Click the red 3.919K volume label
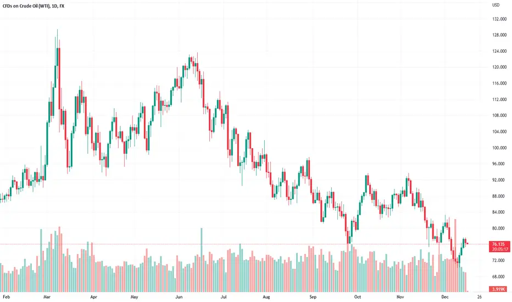This screenshot has width=512, height=302. coord(498,289)
